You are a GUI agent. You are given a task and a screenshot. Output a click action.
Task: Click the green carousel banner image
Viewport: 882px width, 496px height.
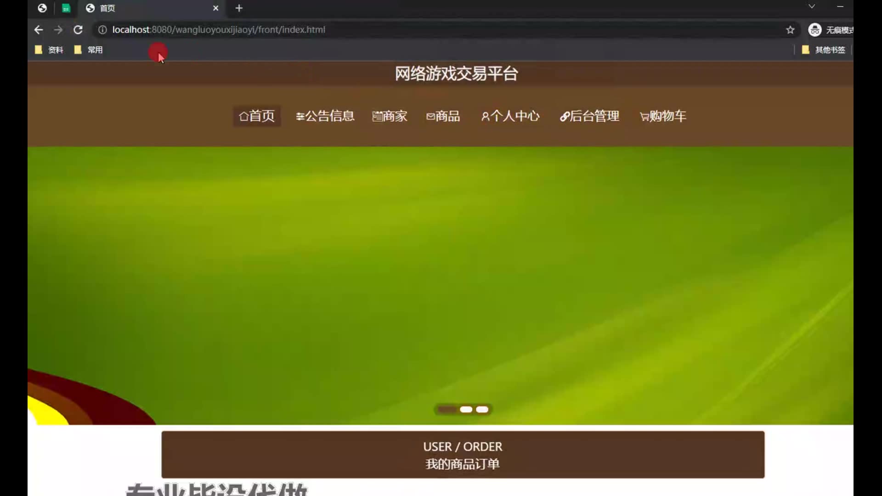(x=440, y=285)
